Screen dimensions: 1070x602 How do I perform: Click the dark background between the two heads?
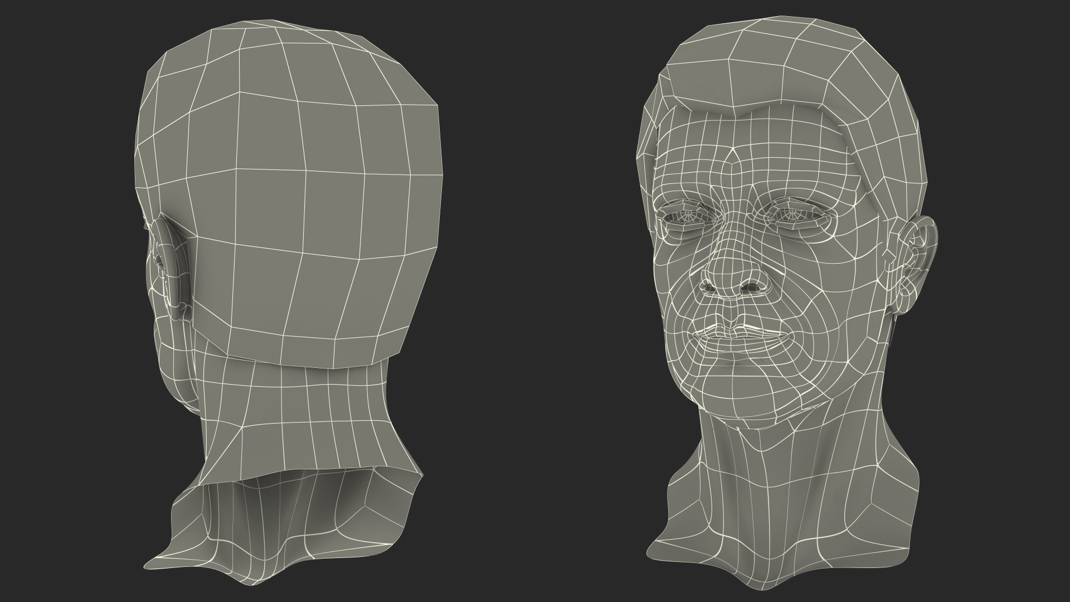pos(535,301)
